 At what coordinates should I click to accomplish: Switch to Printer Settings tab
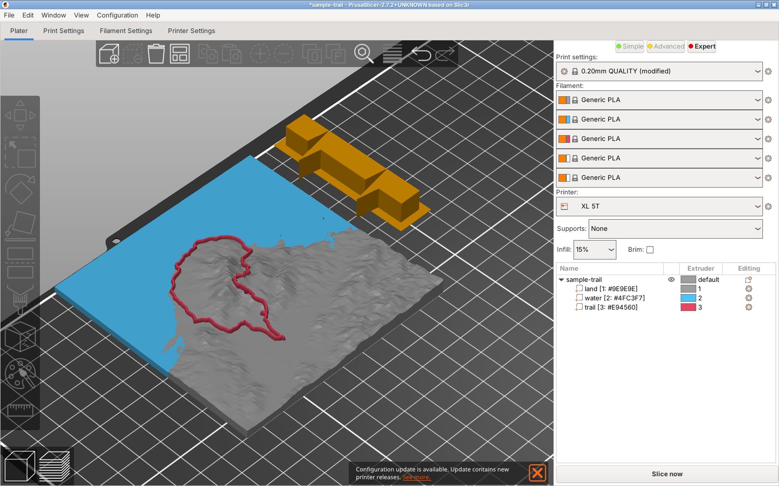coord(191,31)
